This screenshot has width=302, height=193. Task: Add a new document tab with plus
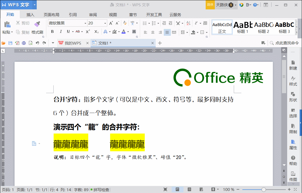[160, 43]
